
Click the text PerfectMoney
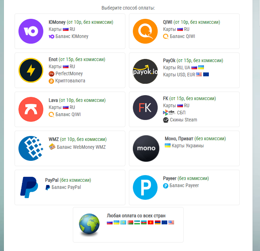pos(69,73)
